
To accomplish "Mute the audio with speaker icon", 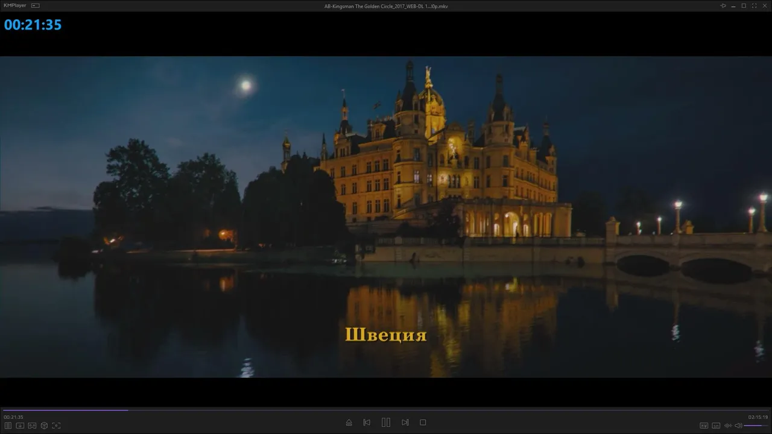I will tap(738, 426).
